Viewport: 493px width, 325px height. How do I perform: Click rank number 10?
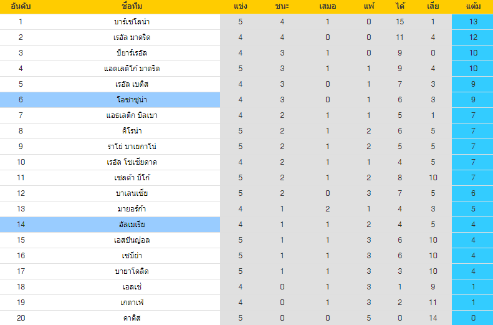(x=21, y=162)
